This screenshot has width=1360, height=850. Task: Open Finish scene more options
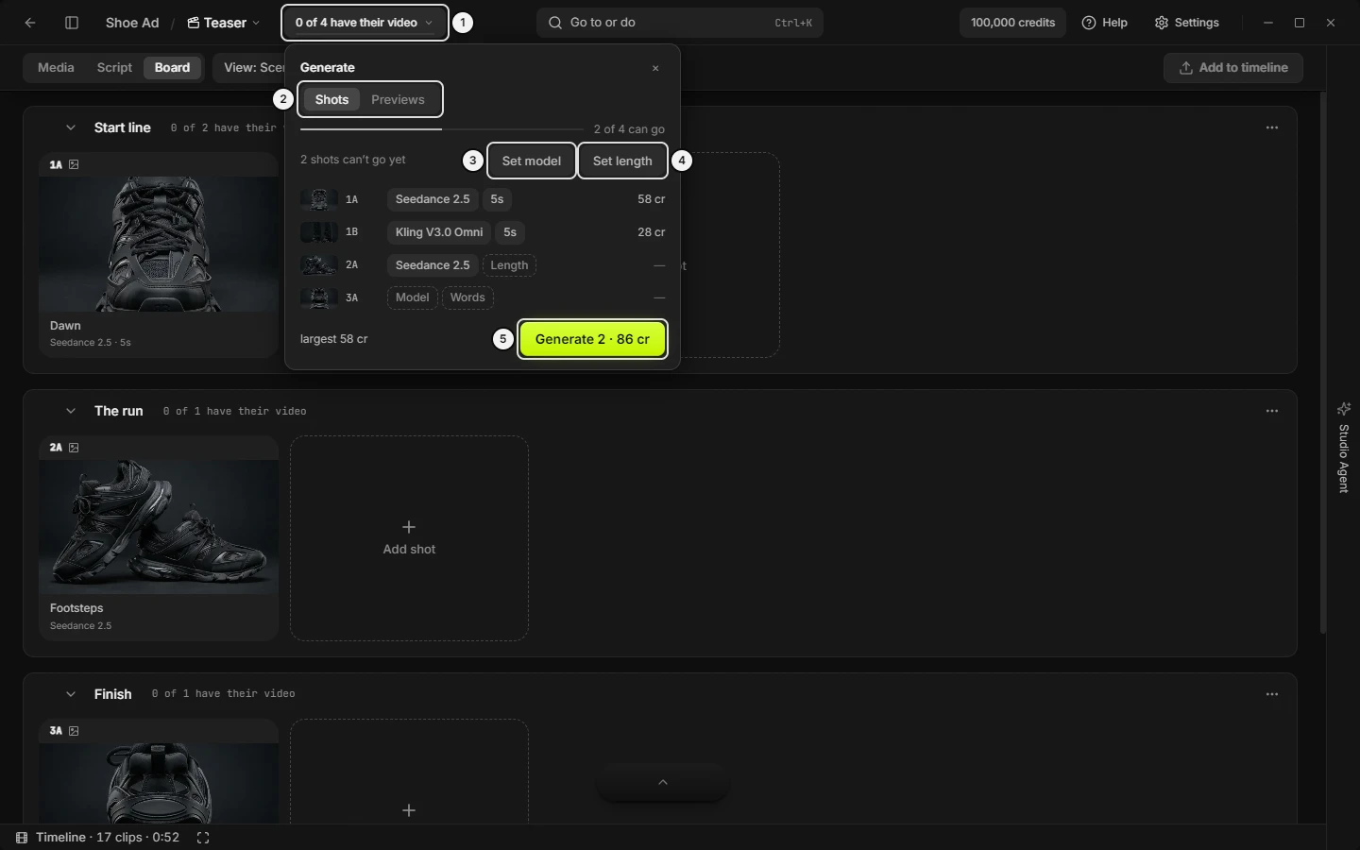[1272, 694]
